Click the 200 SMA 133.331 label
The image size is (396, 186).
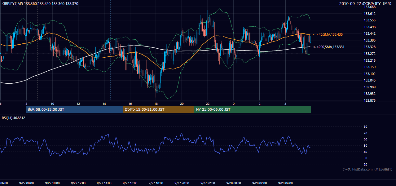point(329,47)
